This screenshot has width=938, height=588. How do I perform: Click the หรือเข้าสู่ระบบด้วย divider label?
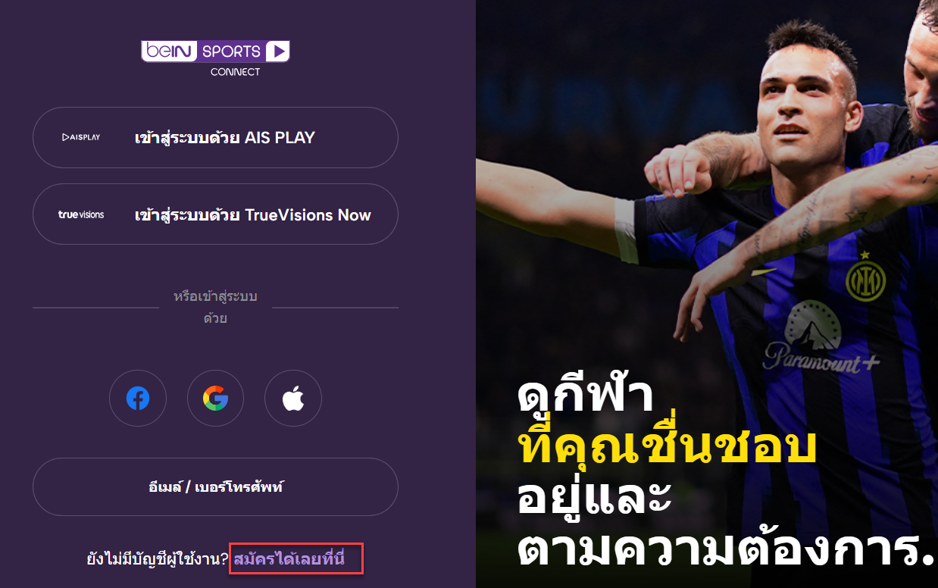(x=215, y=307)
